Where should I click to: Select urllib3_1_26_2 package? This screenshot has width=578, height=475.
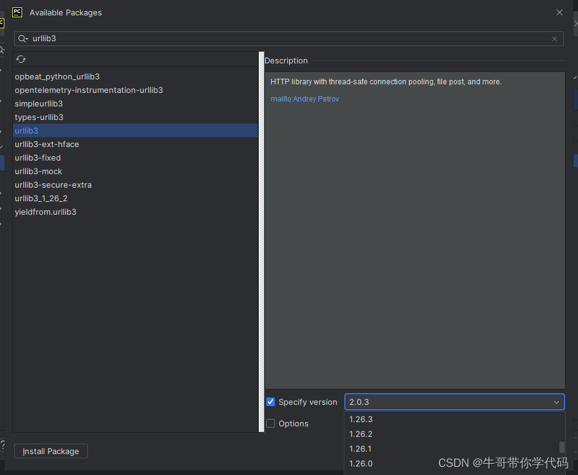click(135, 198)
